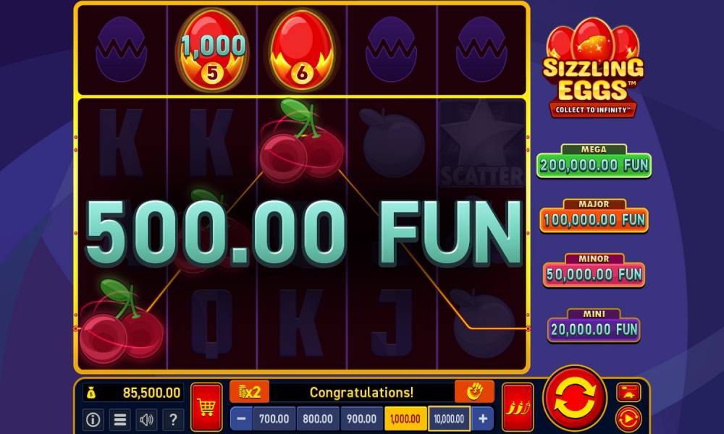
Task: Select the 700.00 bet value
Action: pyautogui.click(x=274, y=419)
